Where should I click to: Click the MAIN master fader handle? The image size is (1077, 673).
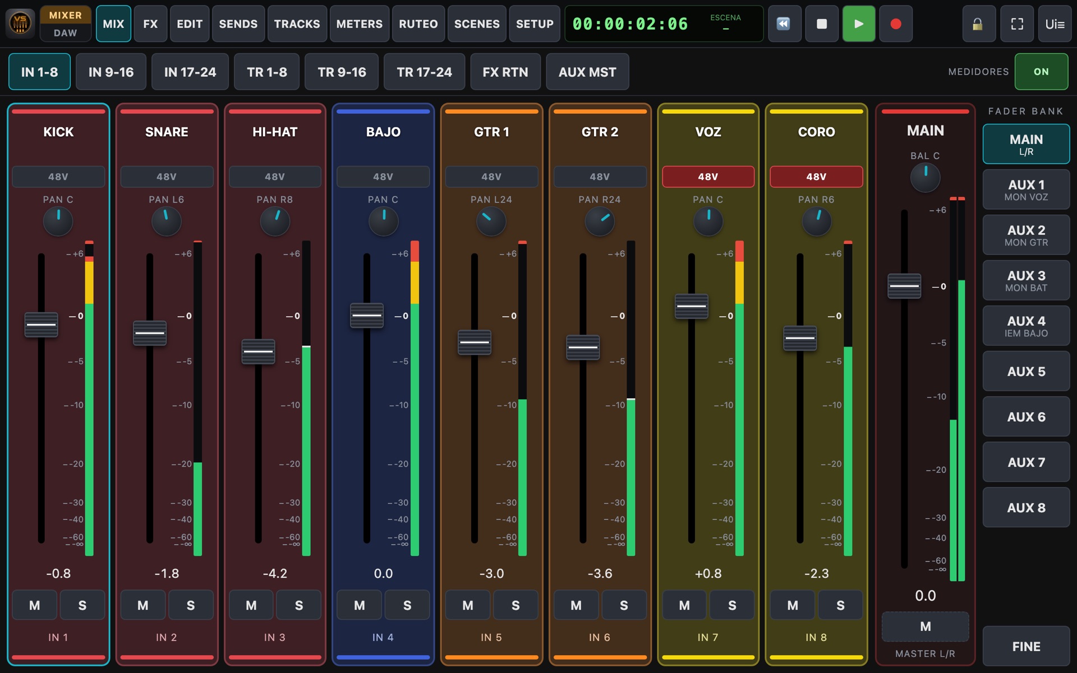pos(904,286)
